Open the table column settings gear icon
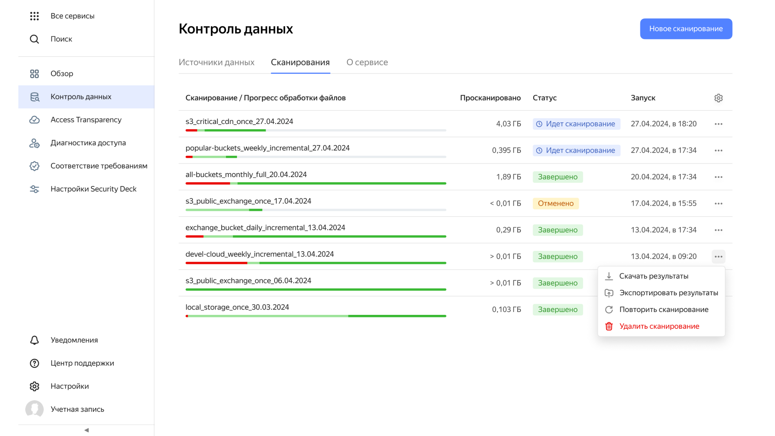 click(x=718, y=98)
